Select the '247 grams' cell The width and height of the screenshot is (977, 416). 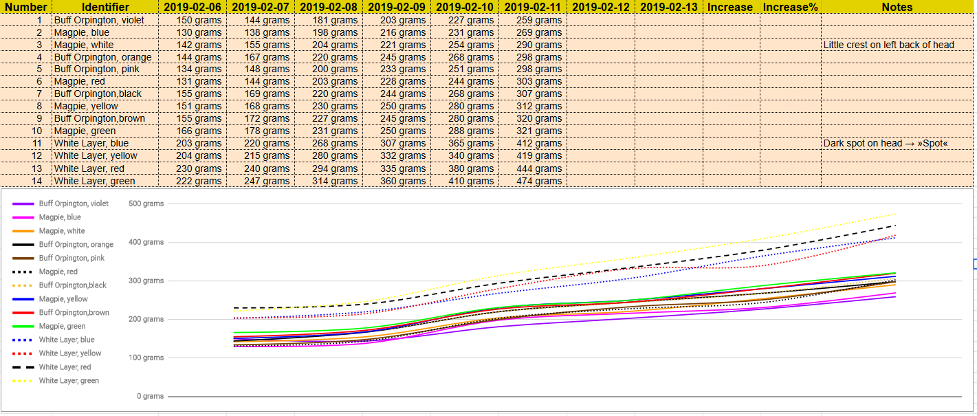click(x=260, y=181)
